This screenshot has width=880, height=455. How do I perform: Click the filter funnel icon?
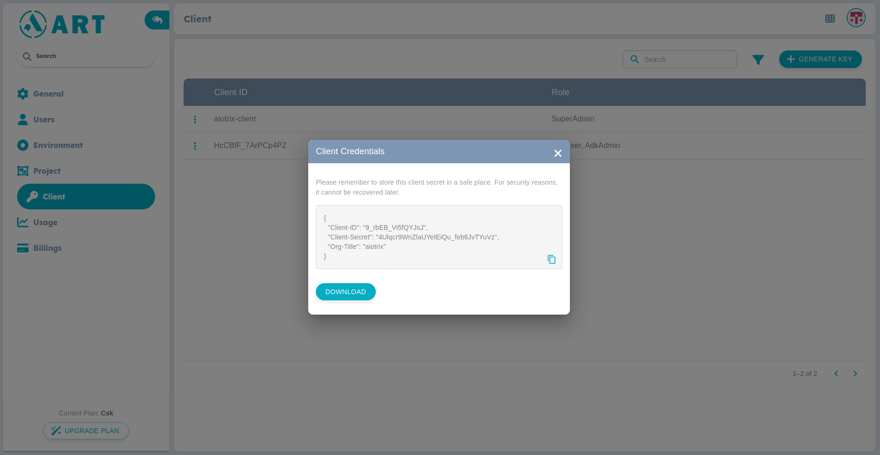pos(758,59)
